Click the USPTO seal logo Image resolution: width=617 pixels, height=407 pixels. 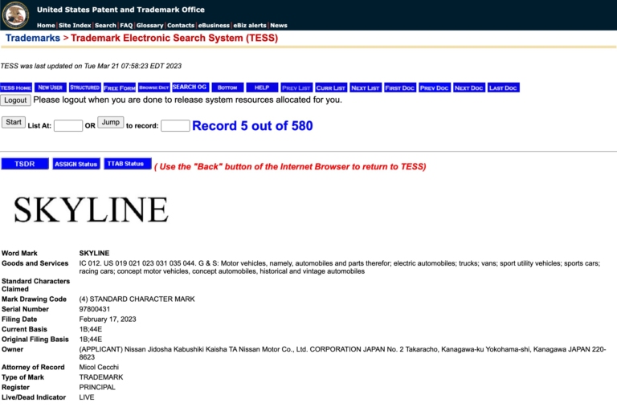15,15
